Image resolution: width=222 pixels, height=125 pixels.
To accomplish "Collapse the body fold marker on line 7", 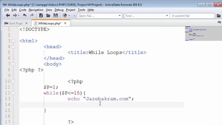I will click(13, 64).
